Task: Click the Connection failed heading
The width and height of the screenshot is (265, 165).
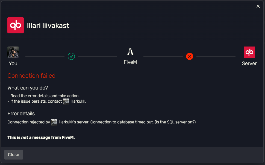Action: 31,76
